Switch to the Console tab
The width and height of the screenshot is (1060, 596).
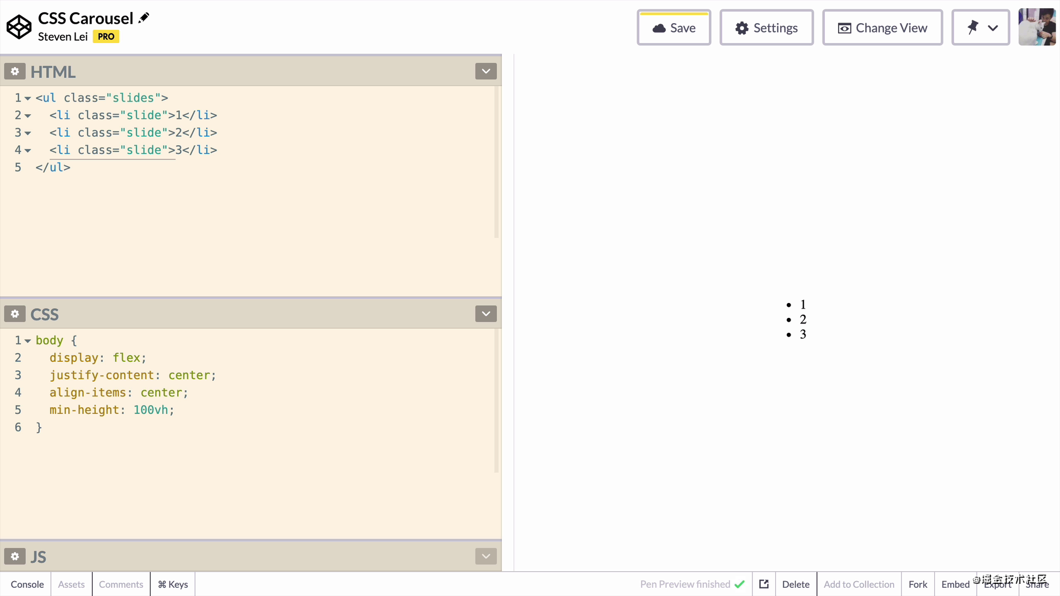coord(27,584)
